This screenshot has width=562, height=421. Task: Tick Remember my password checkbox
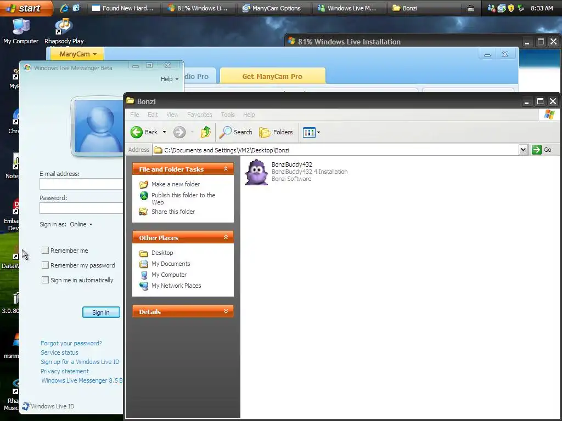[45, 265]
